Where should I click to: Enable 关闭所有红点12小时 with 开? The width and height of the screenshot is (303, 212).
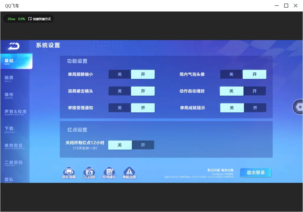point(143,145)
